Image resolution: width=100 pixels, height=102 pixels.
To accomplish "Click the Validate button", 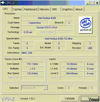I will pyautogui.click(x=70, y=99).
